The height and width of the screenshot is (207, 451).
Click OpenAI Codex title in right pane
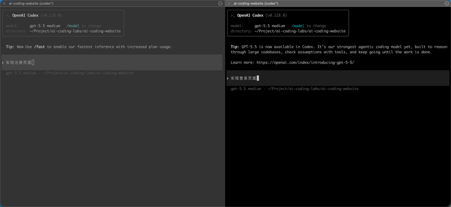pyautogui.click(x=250, y=15)
